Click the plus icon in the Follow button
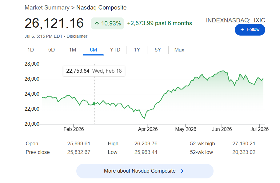The width and height of the screenshot is (280, 183). tap(242, 30)
